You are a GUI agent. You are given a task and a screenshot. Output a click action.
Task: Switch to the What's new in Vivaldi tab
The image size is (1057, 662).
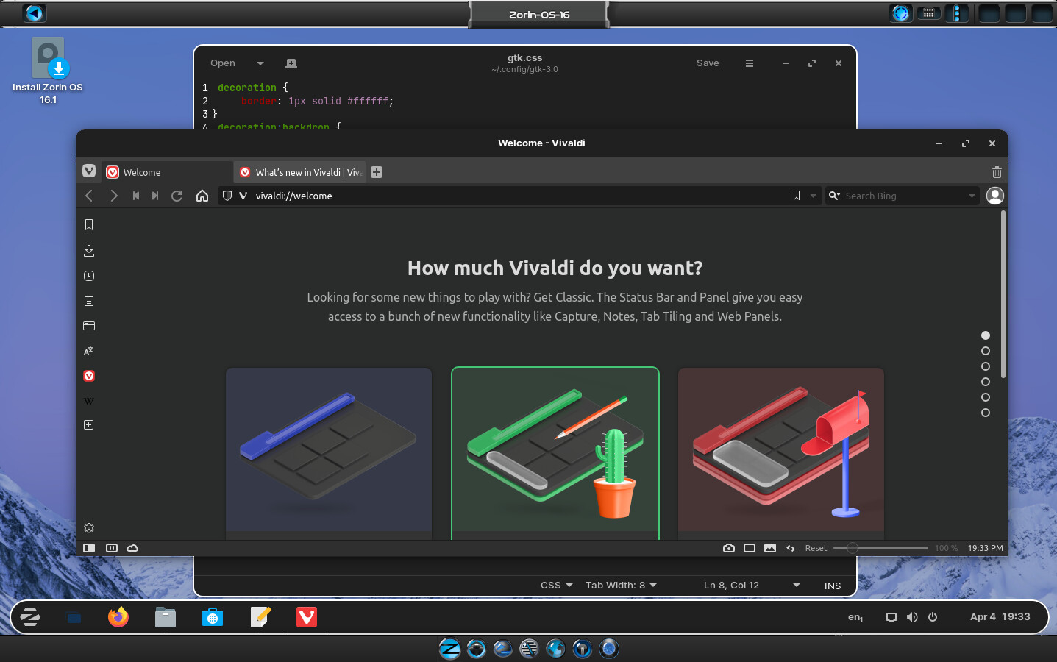[x=300, y=172]
